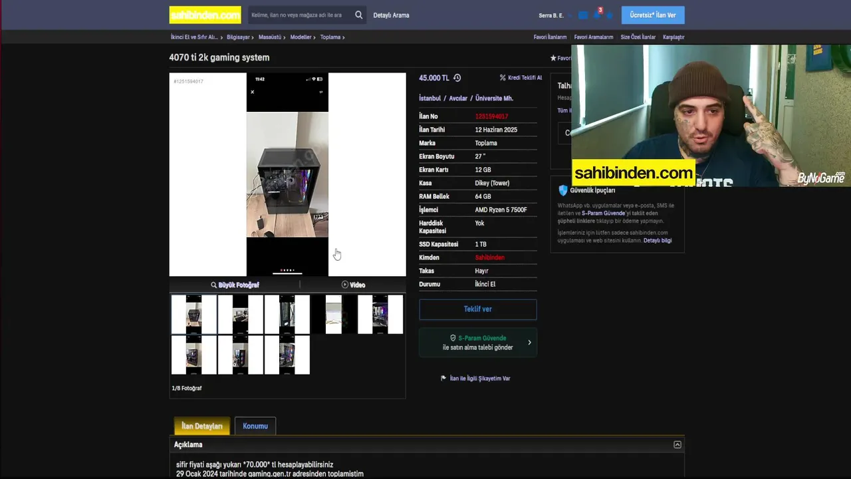Click the star Favori icon

pos(553,59)
